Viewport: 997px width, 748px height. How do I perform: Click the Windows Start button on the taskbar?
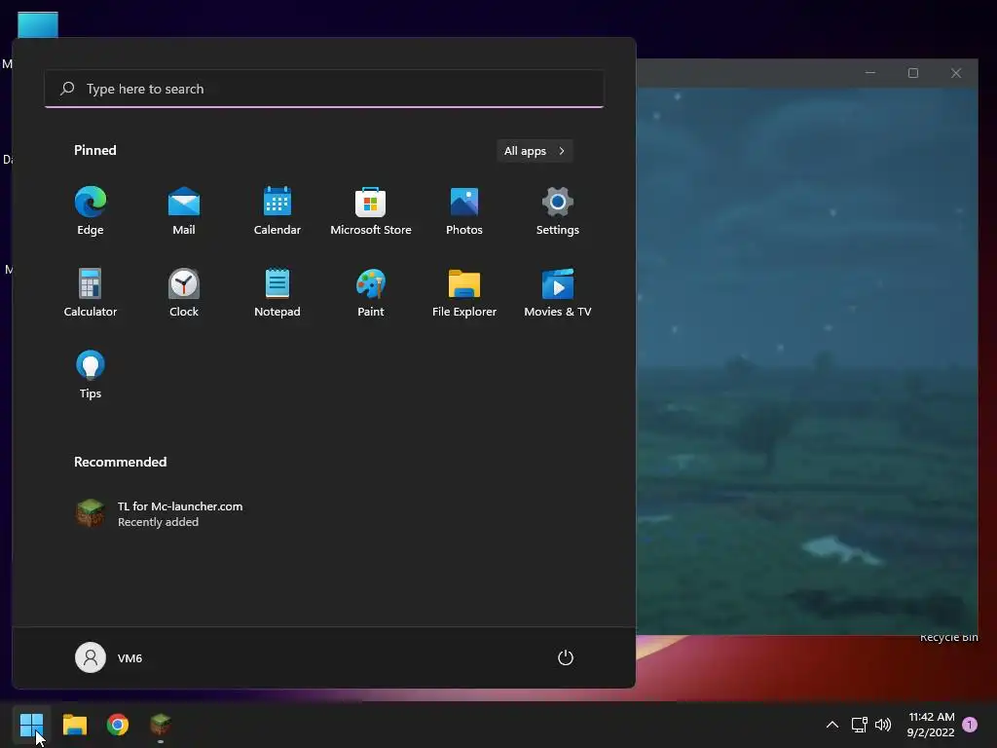click(x=31, y=725)
